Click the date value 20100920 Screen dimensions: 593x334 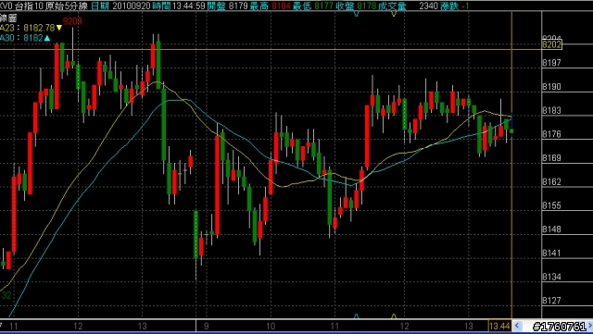[132, 6]
